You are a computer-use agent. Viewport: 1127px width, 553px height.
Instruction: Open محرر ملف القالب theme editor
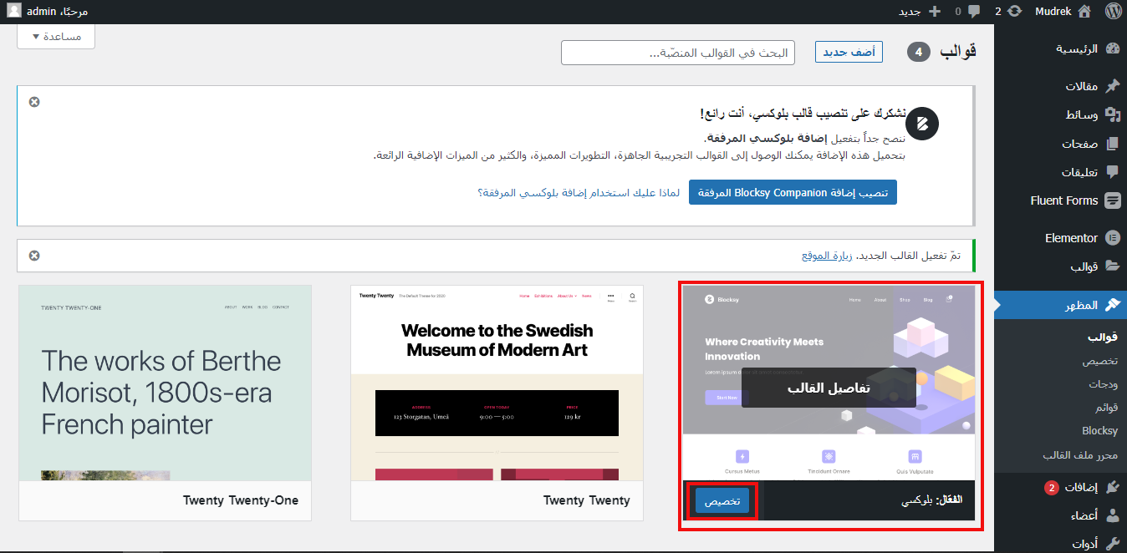pos(1079,455)
